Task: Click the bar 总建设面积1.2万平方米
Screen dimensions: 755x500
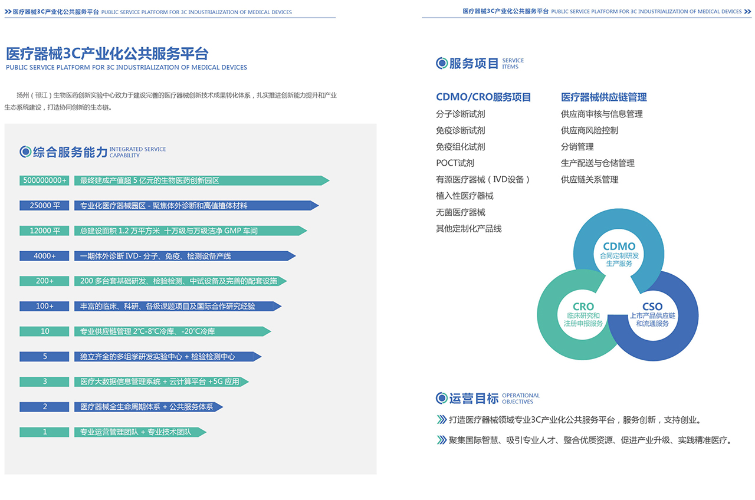Action: click(191, 231)
